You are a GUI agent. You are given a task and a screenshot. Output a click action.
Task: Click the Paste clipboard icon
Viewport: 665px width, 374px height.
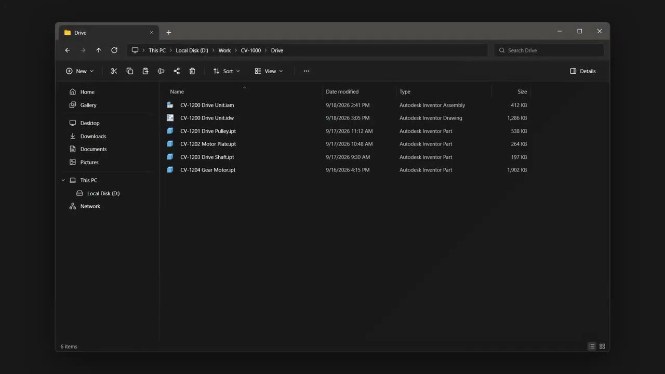[145, 71]
